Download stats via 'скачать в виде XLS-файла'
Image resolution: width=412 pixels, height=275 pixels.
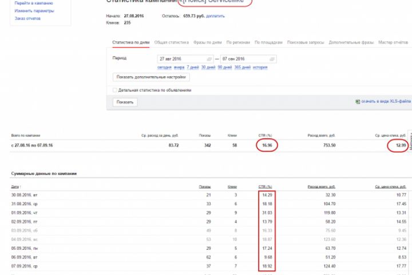click(x=386, y=101)
